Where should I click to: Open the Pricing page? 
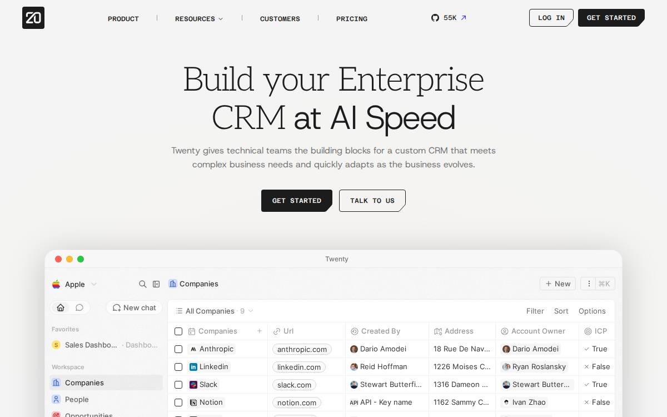(x=352, y=19)
